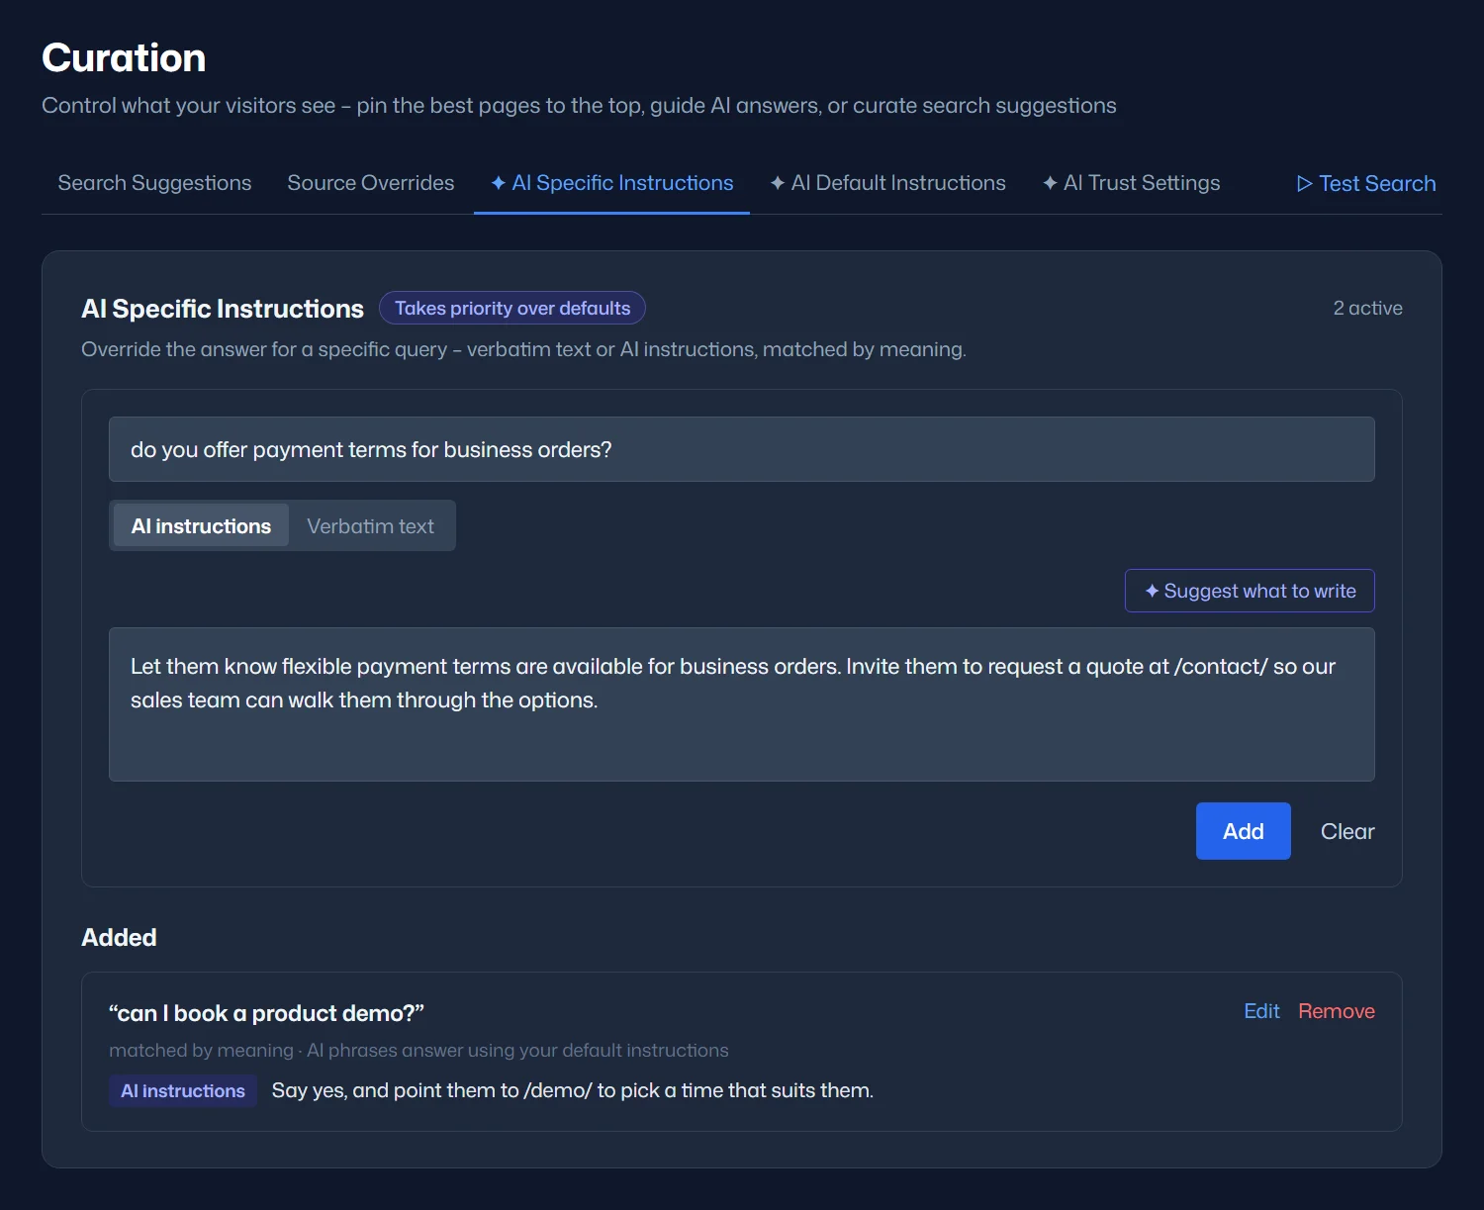
Task: Launch Test Search
Action: point(1366,184)
